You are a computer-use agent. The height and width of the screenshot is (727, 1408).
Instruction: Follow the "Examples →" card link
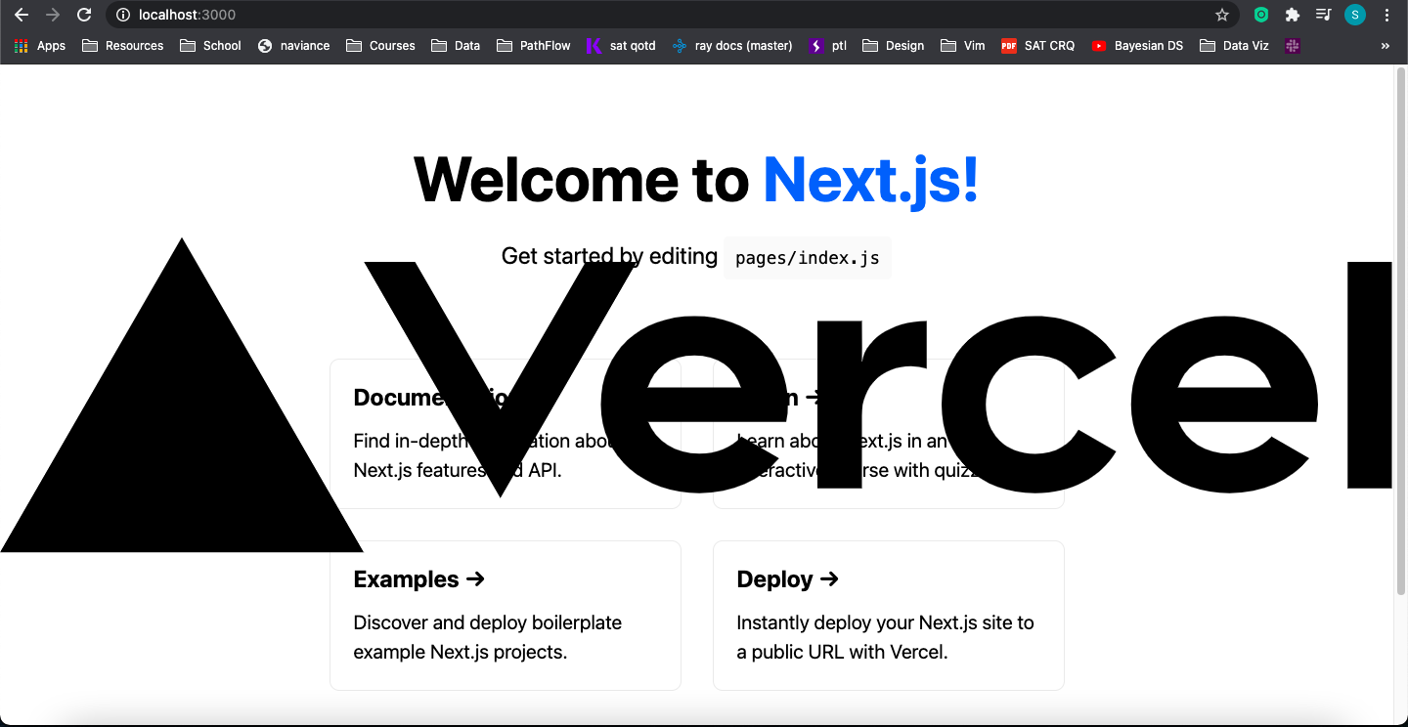coord(418,578)
